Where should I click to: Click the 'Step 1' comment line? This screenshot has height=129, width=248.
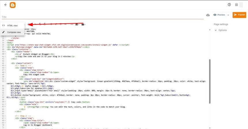point(23,66)
